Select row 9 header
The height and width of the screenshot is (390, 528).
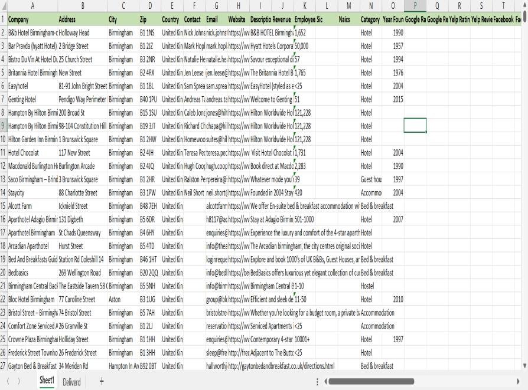[3, 126]
